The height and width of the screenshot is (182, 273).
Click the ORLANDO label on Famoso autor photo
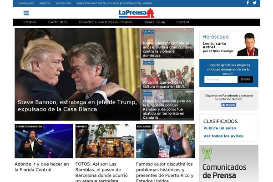coord(144,126)
